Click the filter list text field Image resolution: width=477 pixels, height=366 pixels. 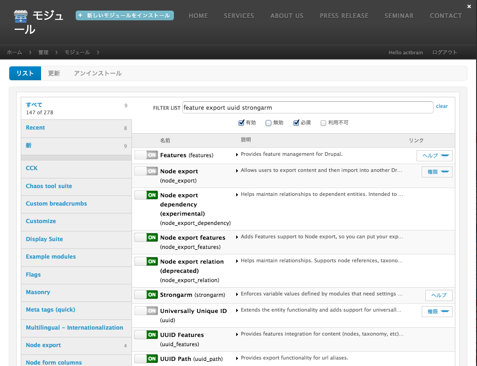(307, 108)
